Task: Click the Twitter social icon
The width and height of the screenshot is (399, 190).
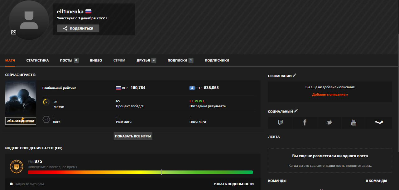Action: point(329,123)
